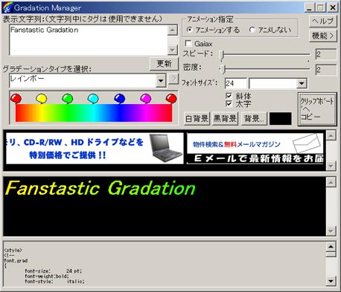Open the font name dropdown list

pyautogui.click(x=302, y=83)
